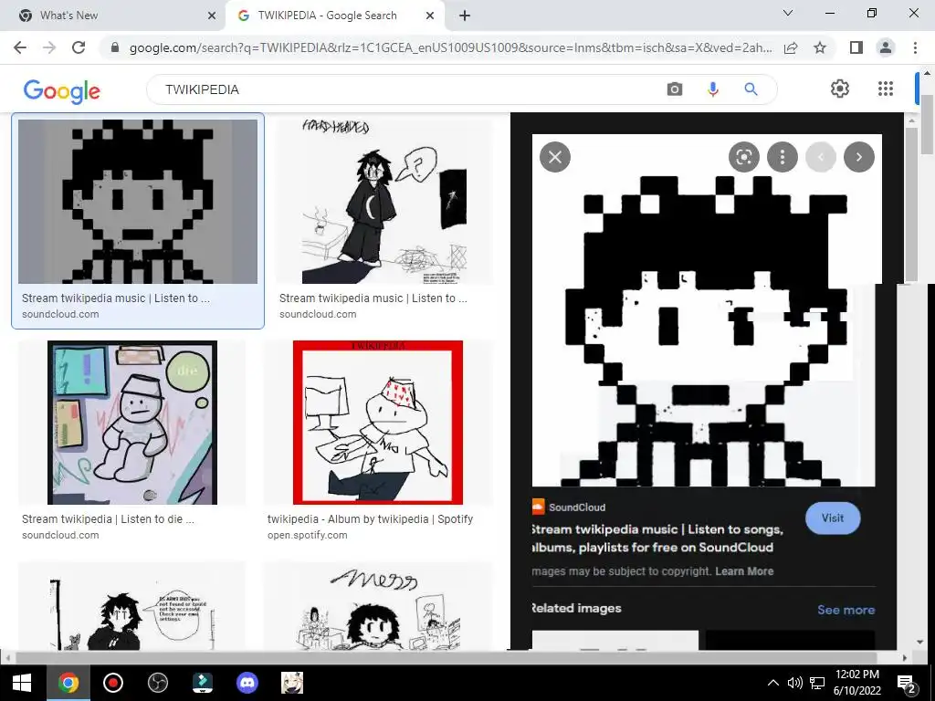Click the blue search magnifier icon
The height and width of the screenshot is (701, 935).
tap(751, 89)
